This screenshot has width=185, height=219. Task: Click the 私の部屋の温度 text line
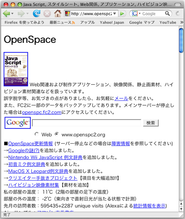click(x=56, y=192)
